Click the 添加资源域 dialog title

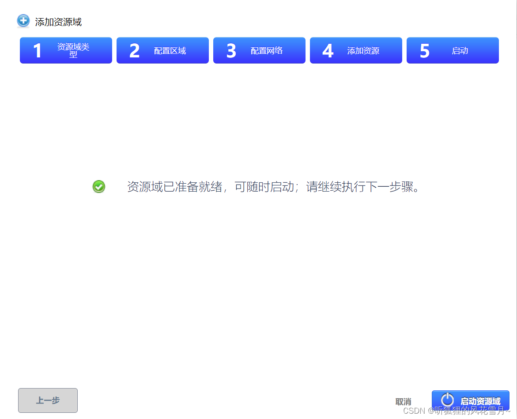point(58,22)
